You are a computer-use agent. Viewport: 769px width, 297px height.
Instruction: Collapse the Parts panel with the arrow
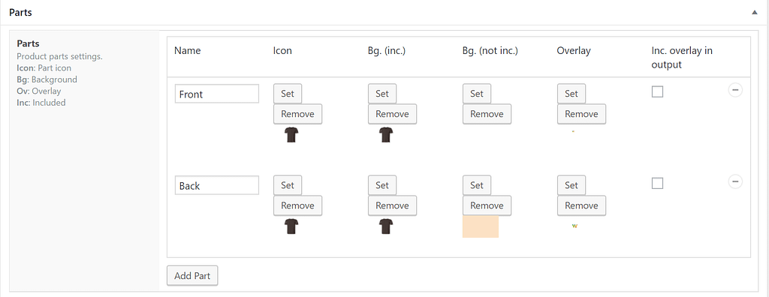click(755, 13)
